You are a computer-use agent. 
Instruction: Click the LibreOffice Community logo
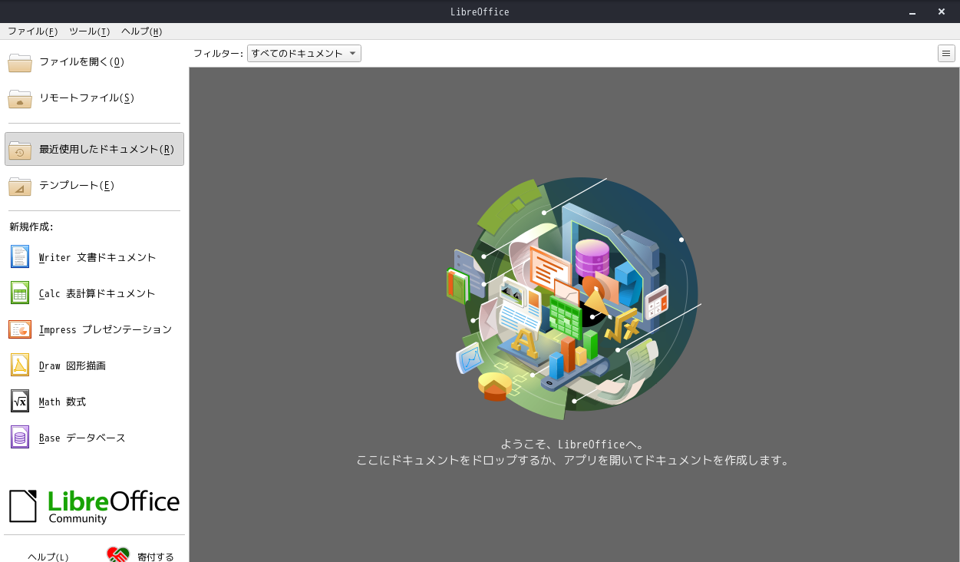(94, 505)
